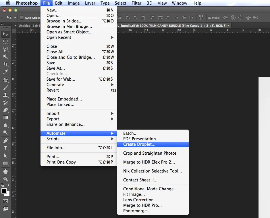
Task: Select the Eyedropper tool
Action: coord(5,72)
